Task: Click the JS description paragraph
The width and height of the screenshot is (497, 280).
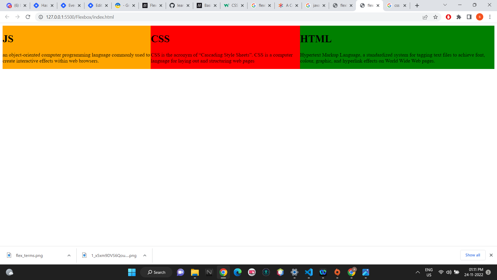Action: 76,58
